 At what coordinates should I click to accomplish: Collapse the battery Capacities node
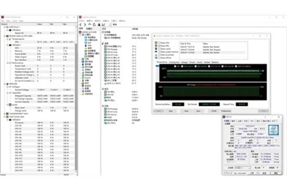click(x=8, y=93)
